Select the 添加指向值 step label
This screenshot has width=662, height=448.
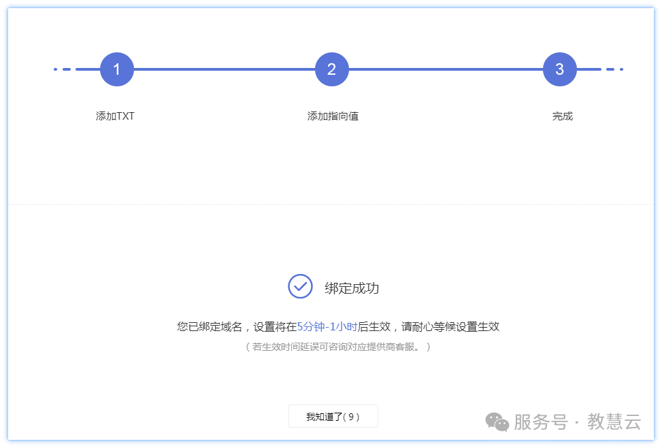coord(333,116)
